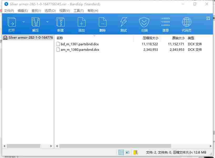Viewport: 215px width, 158px height.
Task: Click the left scroll arrow of the tree pane
Action: (4, 146)
